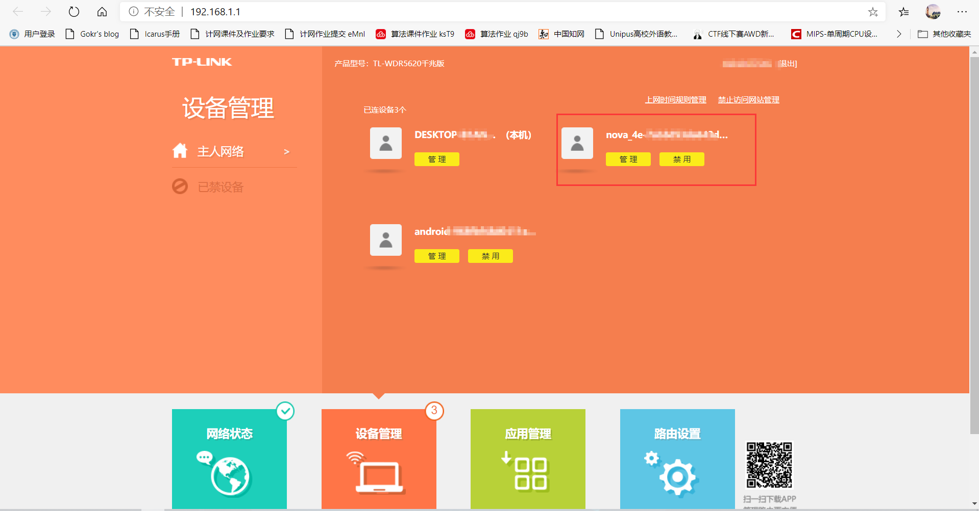Open the 应用管理 panel
Viewport: 979px width, 511px height.
(527, 458)
